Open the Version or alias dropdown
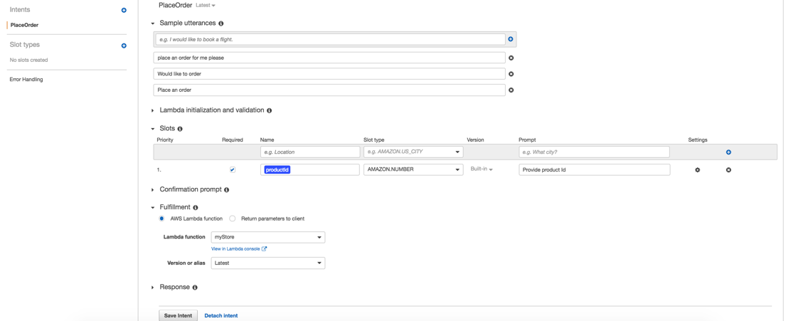This screenshot has width=786, height=321. click(x=267, y=263)
